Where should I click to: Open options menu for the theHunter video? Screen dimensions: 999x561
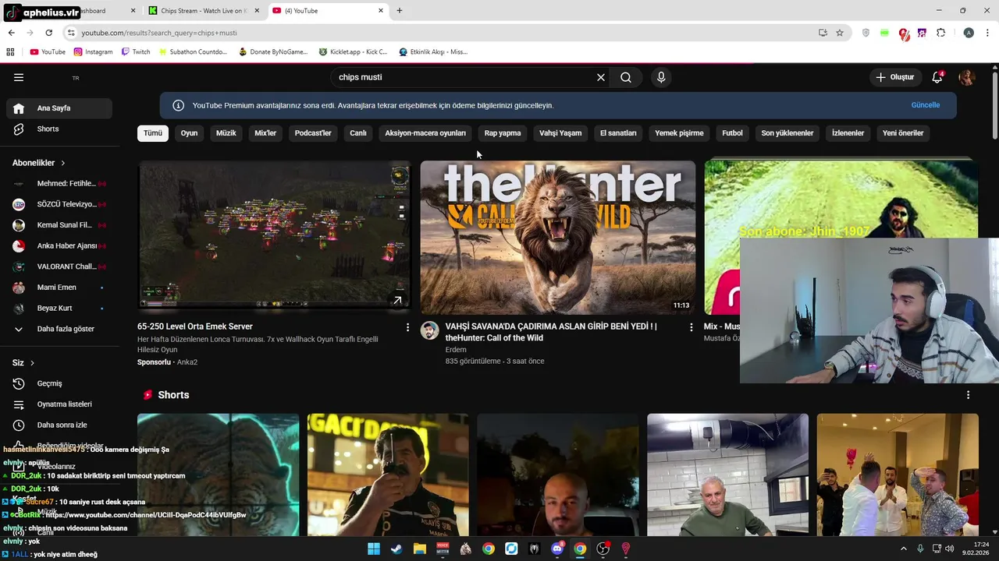coord(691,327)
